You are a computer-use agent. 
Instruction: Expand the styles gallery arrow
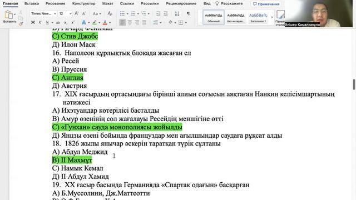pos(272,17)
